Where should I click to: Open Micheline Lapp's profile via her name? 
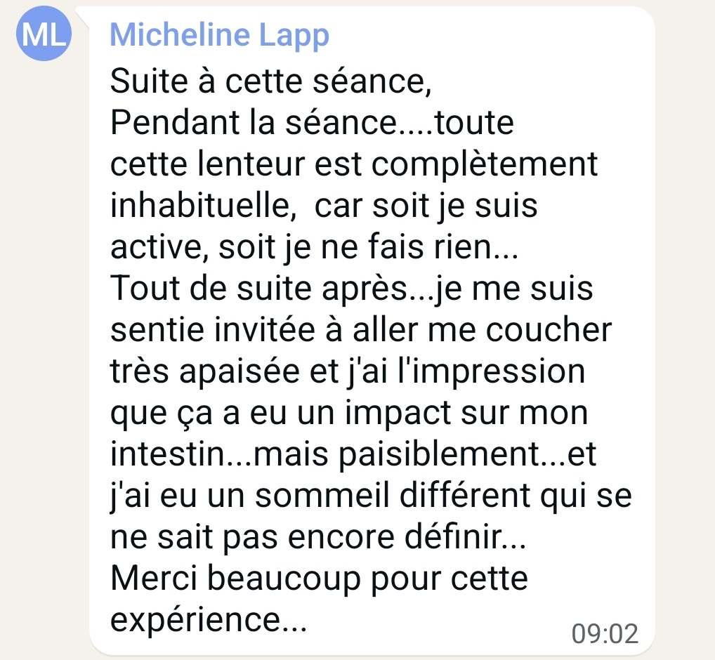click(219, 34)
